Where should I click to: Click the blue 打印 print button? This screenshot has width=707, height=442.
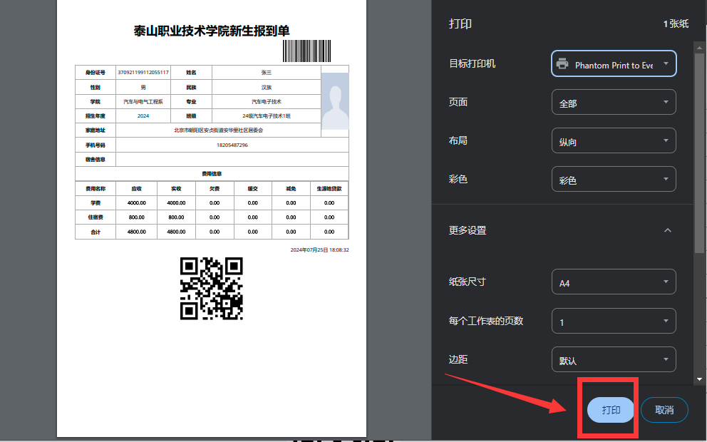(611, 409)
